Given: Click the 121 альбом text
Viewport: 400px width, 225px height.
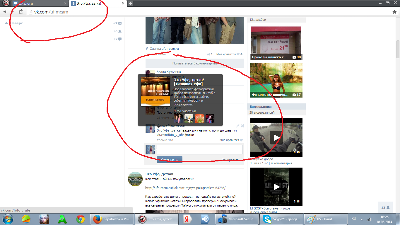Looking at the screenshot, I should click(258, 20).
